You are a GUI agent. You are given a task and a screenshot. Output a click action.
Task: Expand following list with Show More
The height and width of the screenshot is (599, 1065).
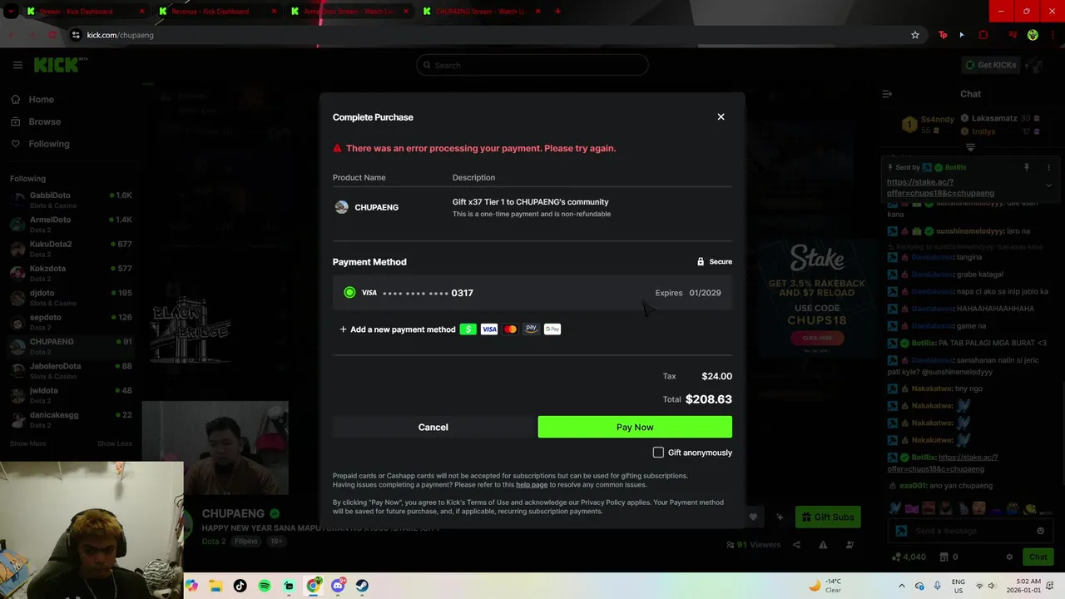[28, 443]
